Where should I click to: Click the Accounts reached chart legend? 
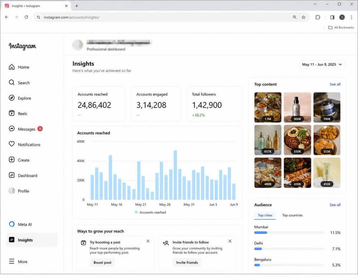pos(150,212)
